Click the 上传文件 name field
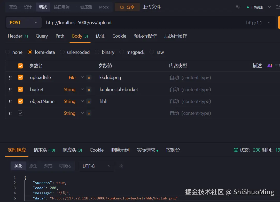The image size is (280, 202). point(187,7)
